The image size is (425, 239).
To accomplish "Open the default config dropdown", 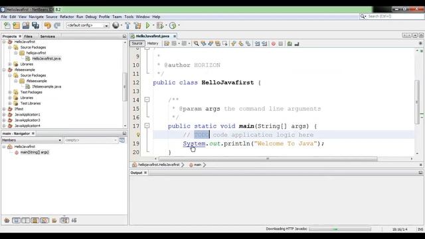I will (87, 25).
